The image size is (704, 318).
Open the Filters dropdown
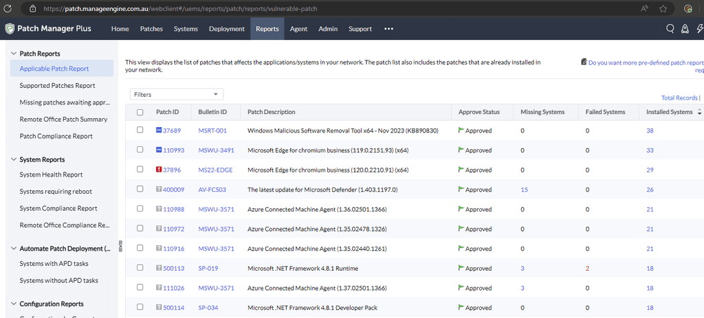pos(176,94)
